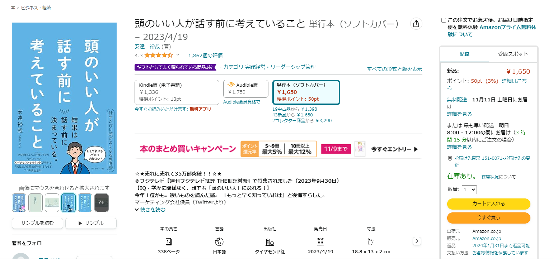Screen dimensions: 553x259
Task: Click the 今すぐ買う button
Action: 488,217
